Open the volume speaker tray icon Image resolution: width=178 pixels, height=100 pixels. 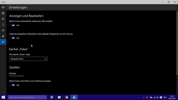(157, 97)
